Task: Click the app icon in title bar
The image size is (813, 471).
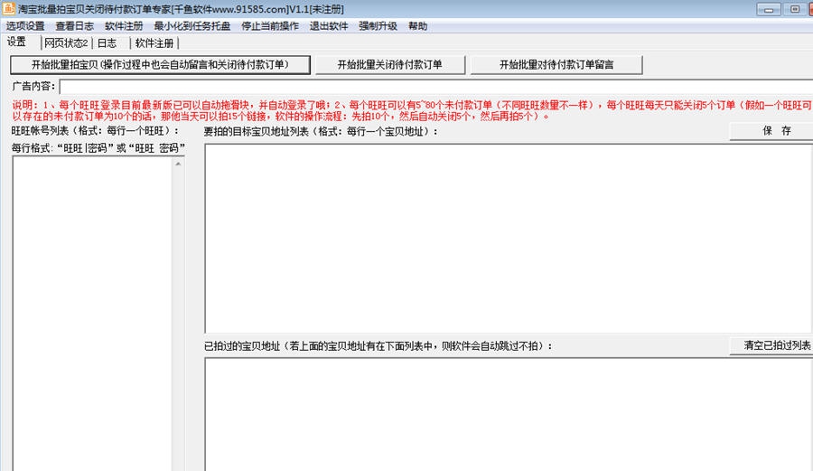Action: (8, 8)
